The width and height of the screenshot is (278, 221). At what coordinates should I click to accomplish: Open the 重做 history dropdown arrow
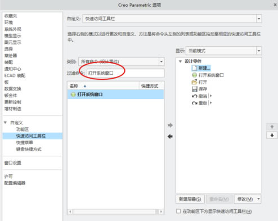(210, 103)
